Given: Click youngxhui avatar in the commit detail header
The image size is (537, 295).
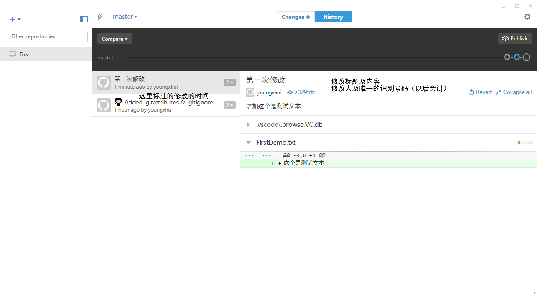Looking at the screenshot, I should (250, 92).
